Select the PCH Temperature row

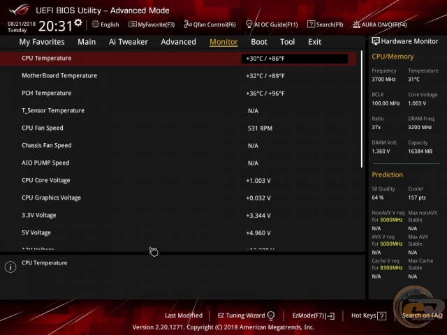178,93
